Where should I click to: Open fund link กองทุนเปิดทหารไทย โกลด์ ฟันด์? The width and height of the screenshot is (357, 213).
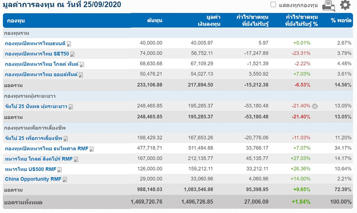(42, 64)
